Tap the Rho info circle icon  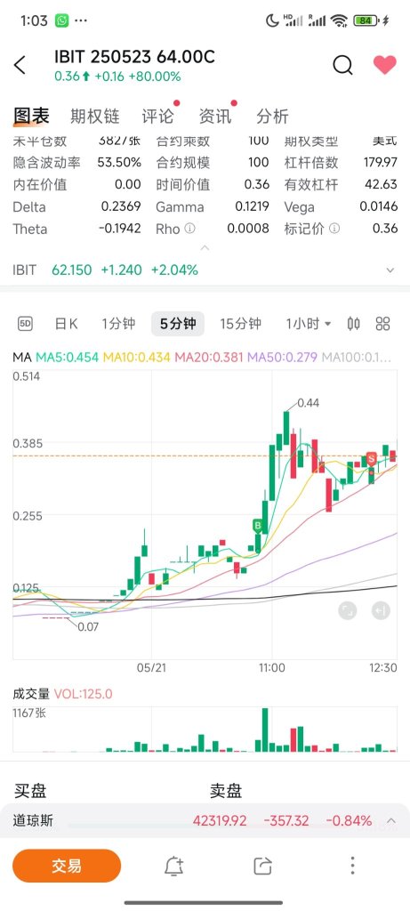(190, 229)
